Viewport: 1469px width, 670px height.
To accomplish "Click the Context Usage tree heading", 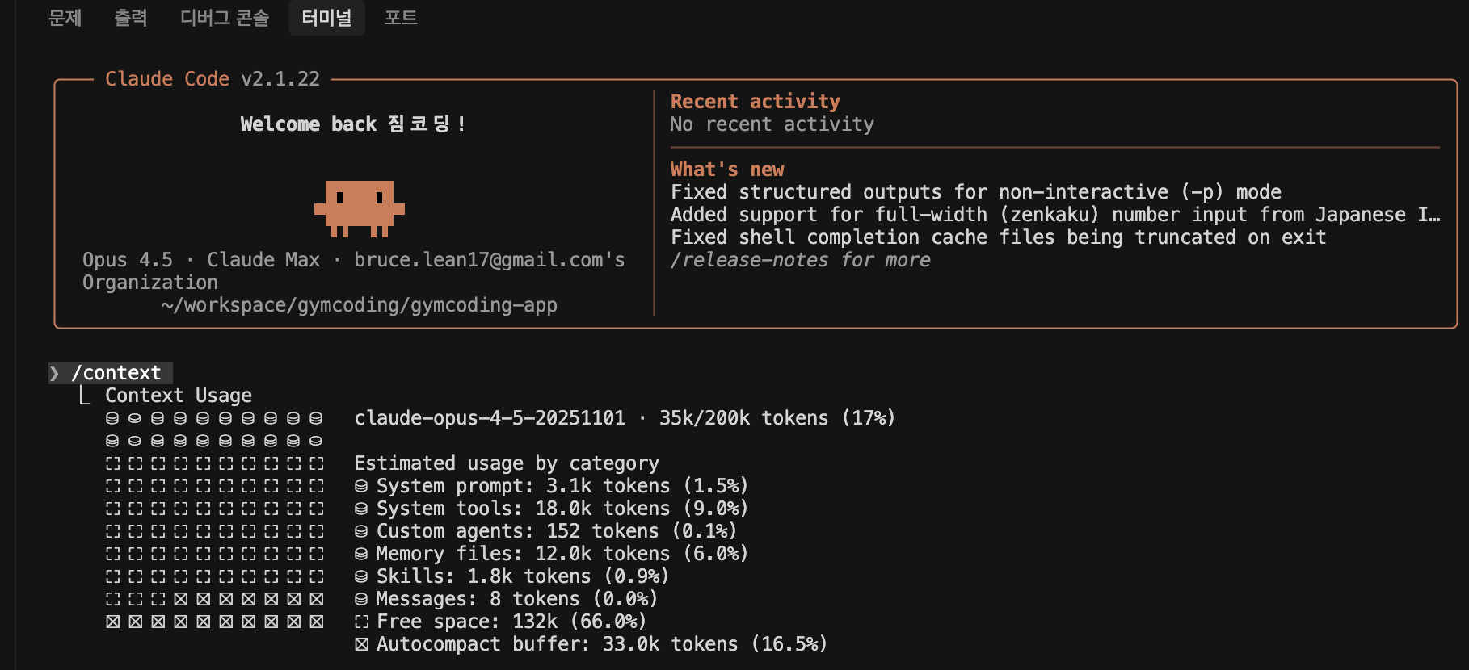I will click(x=178, y=396).
